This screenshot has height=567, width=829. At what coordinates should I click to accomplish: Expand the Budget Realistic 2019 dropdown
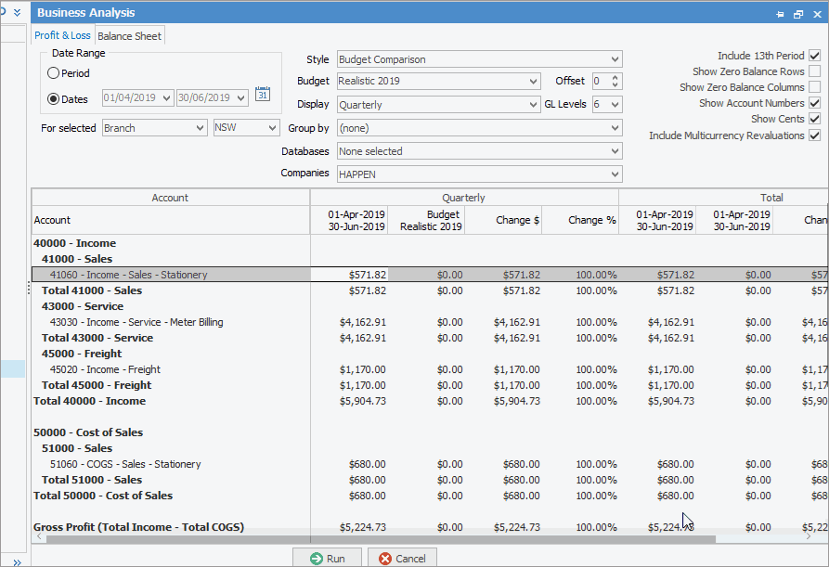click(533, 82)
